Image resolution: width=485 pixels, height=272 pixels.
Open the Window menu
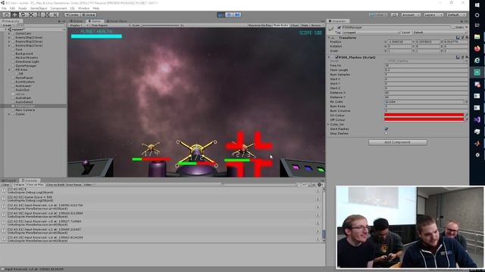(83, 8)
